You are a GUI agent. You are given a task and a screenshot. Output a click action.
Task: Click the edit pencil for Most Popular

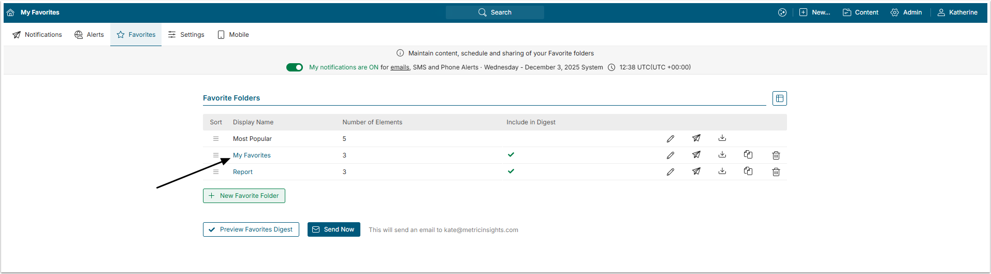(671, 139)
